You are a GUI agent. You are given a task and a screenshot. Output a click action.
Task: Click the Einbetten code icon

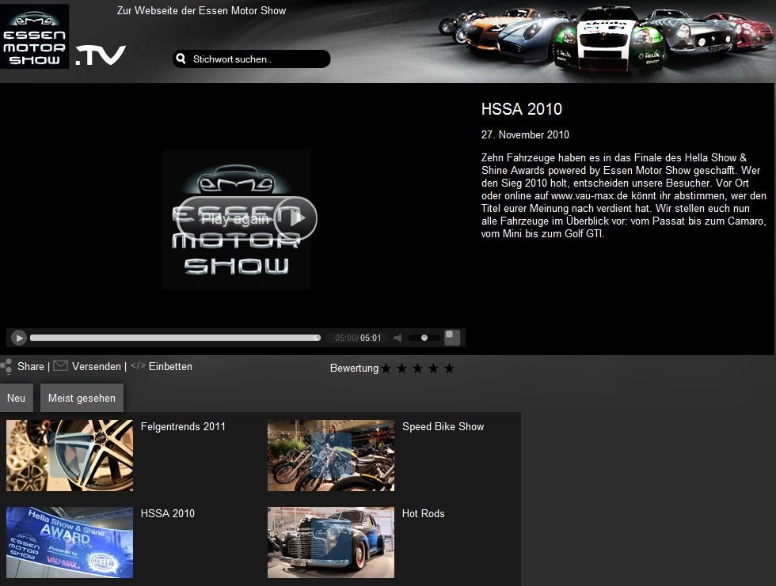(138, 366)
